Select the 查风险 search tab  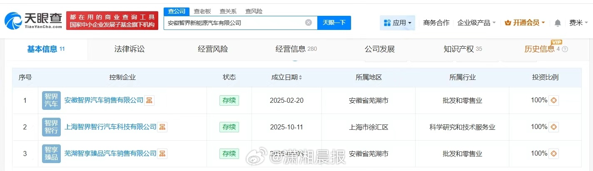coord(254,11)
